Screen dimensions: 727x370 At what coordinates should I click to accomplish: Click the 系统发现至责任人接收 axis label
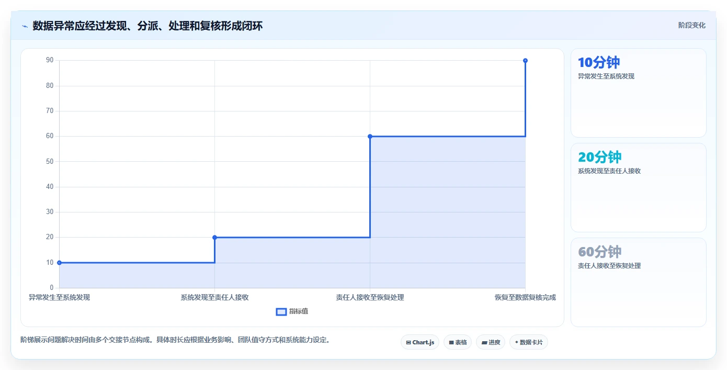click(x=214, y=297)
